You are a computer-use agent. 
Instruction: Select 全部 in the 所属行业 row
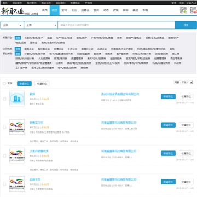tap(18, 38)
